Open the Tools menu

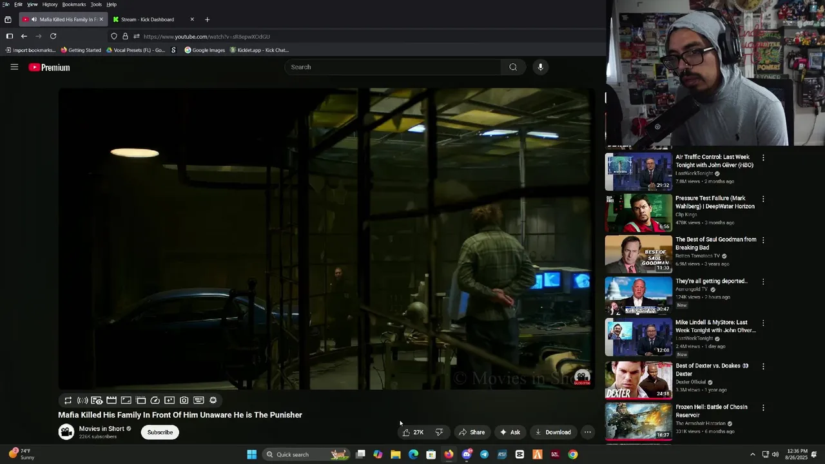point(96,5)
